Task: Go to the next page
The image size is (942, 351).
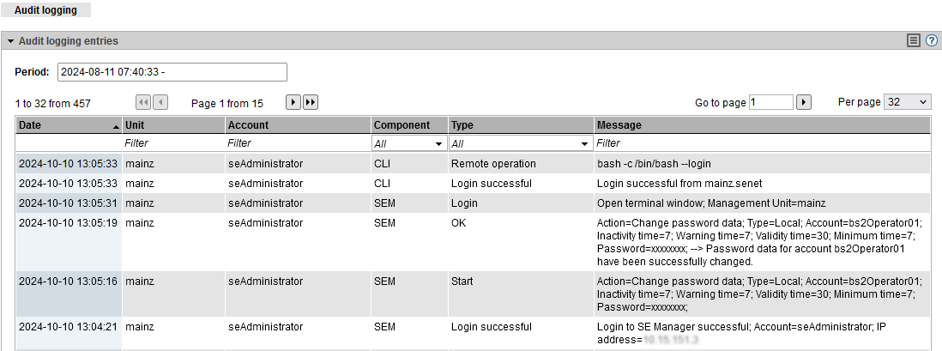Action: coord(293,102)
